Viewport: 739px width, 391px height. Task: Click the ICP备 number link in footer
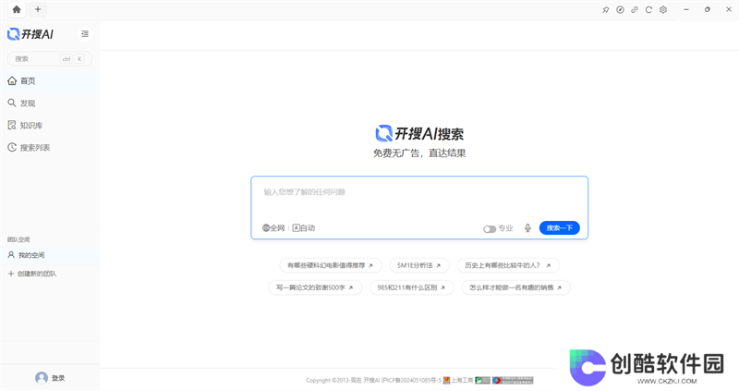(411, 380)
